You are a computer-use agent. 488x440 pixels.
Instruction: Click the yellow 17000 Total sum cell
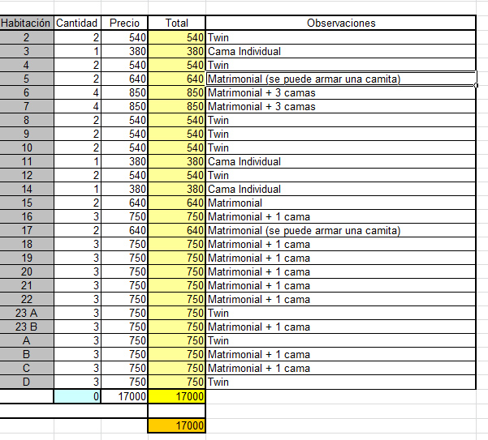click(176, 397)
